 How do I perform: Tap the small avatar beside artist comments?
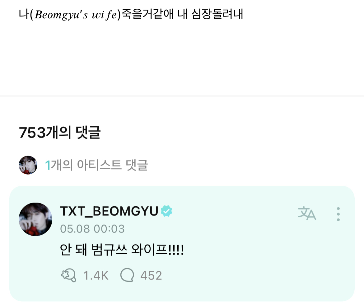(x=28, y=165)
